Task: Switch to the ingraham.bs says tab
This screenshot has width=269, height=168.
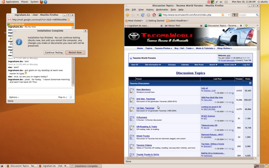Action: (x=144, y=25)
